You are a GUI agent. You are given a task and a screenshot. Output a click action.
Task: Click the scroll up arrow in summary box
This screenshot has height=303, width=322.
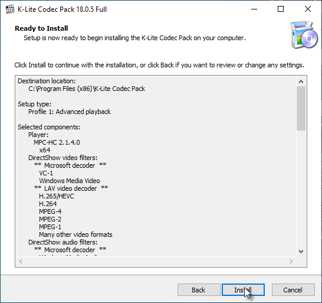(301, 82)
